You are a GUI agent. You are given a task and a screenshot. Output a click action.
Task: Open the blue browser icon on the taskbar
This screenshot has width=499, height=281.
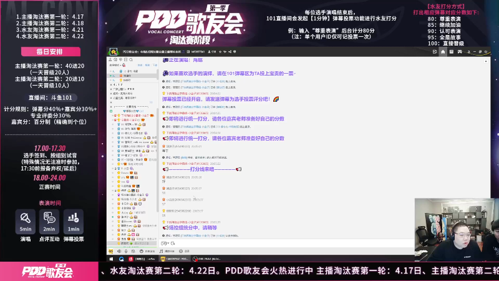(x=121, y=259)
